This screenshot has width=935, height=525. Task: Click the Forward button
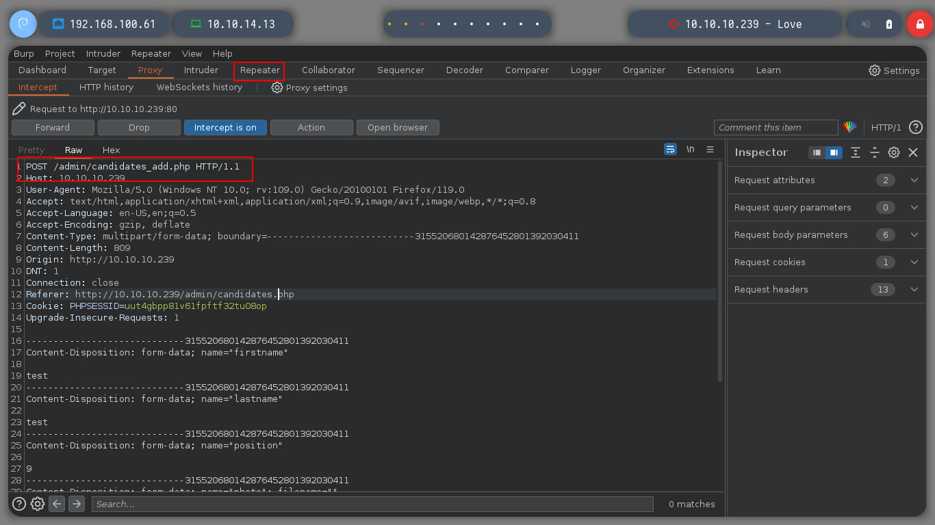53,127
